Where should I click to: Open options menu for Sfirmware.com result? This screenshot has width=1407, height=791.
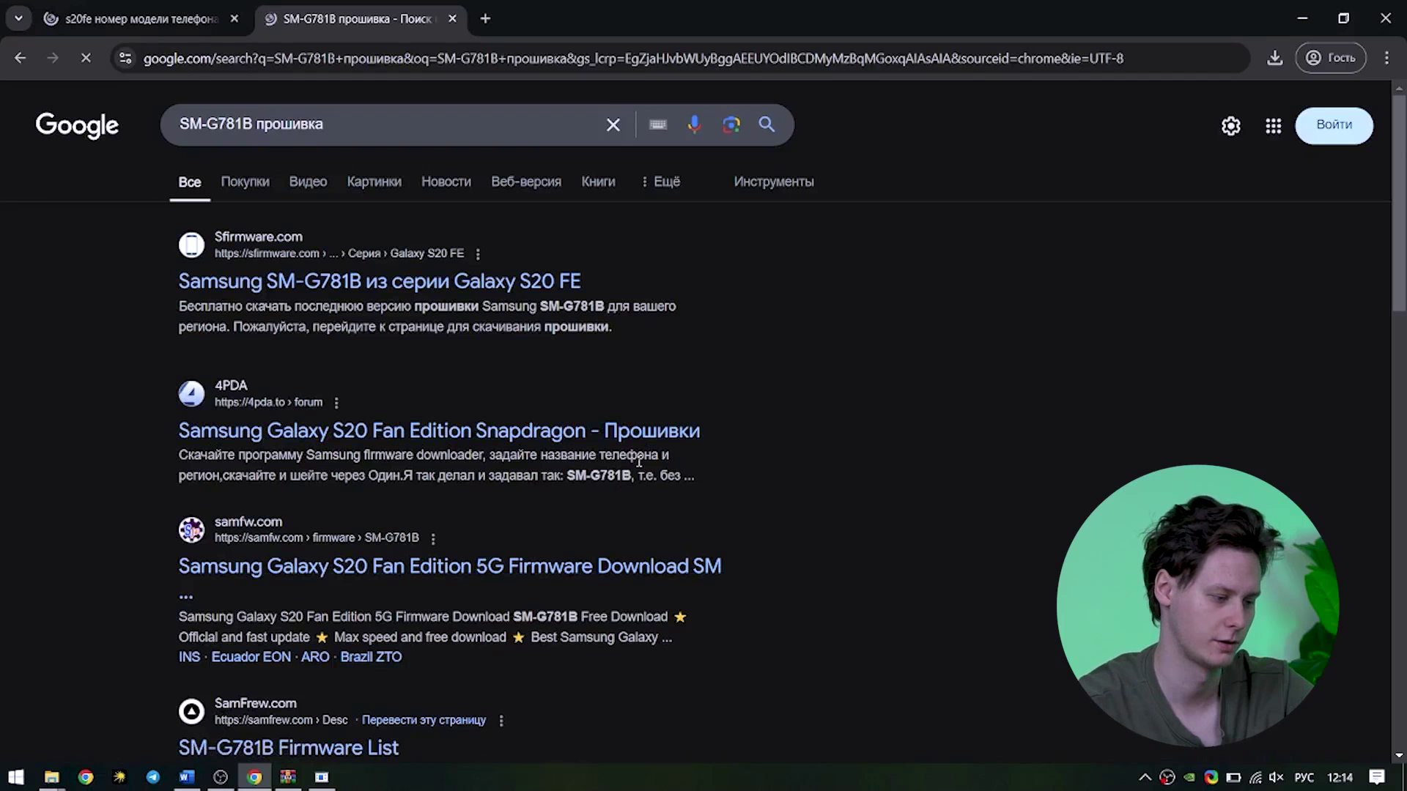478,254
